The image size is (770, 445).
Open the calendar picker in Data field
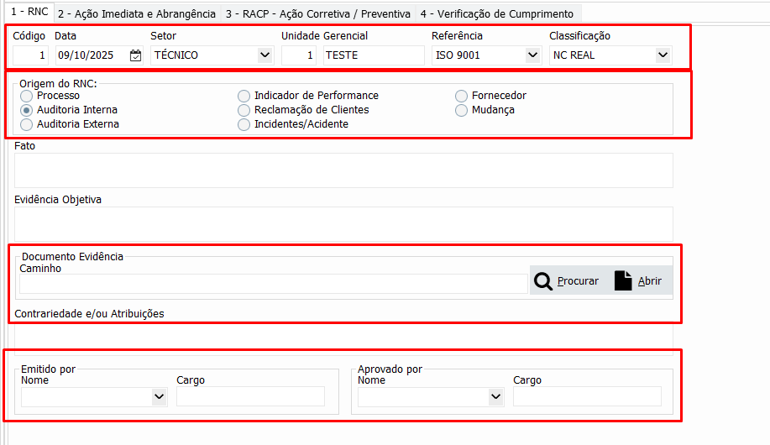[136, 55]
